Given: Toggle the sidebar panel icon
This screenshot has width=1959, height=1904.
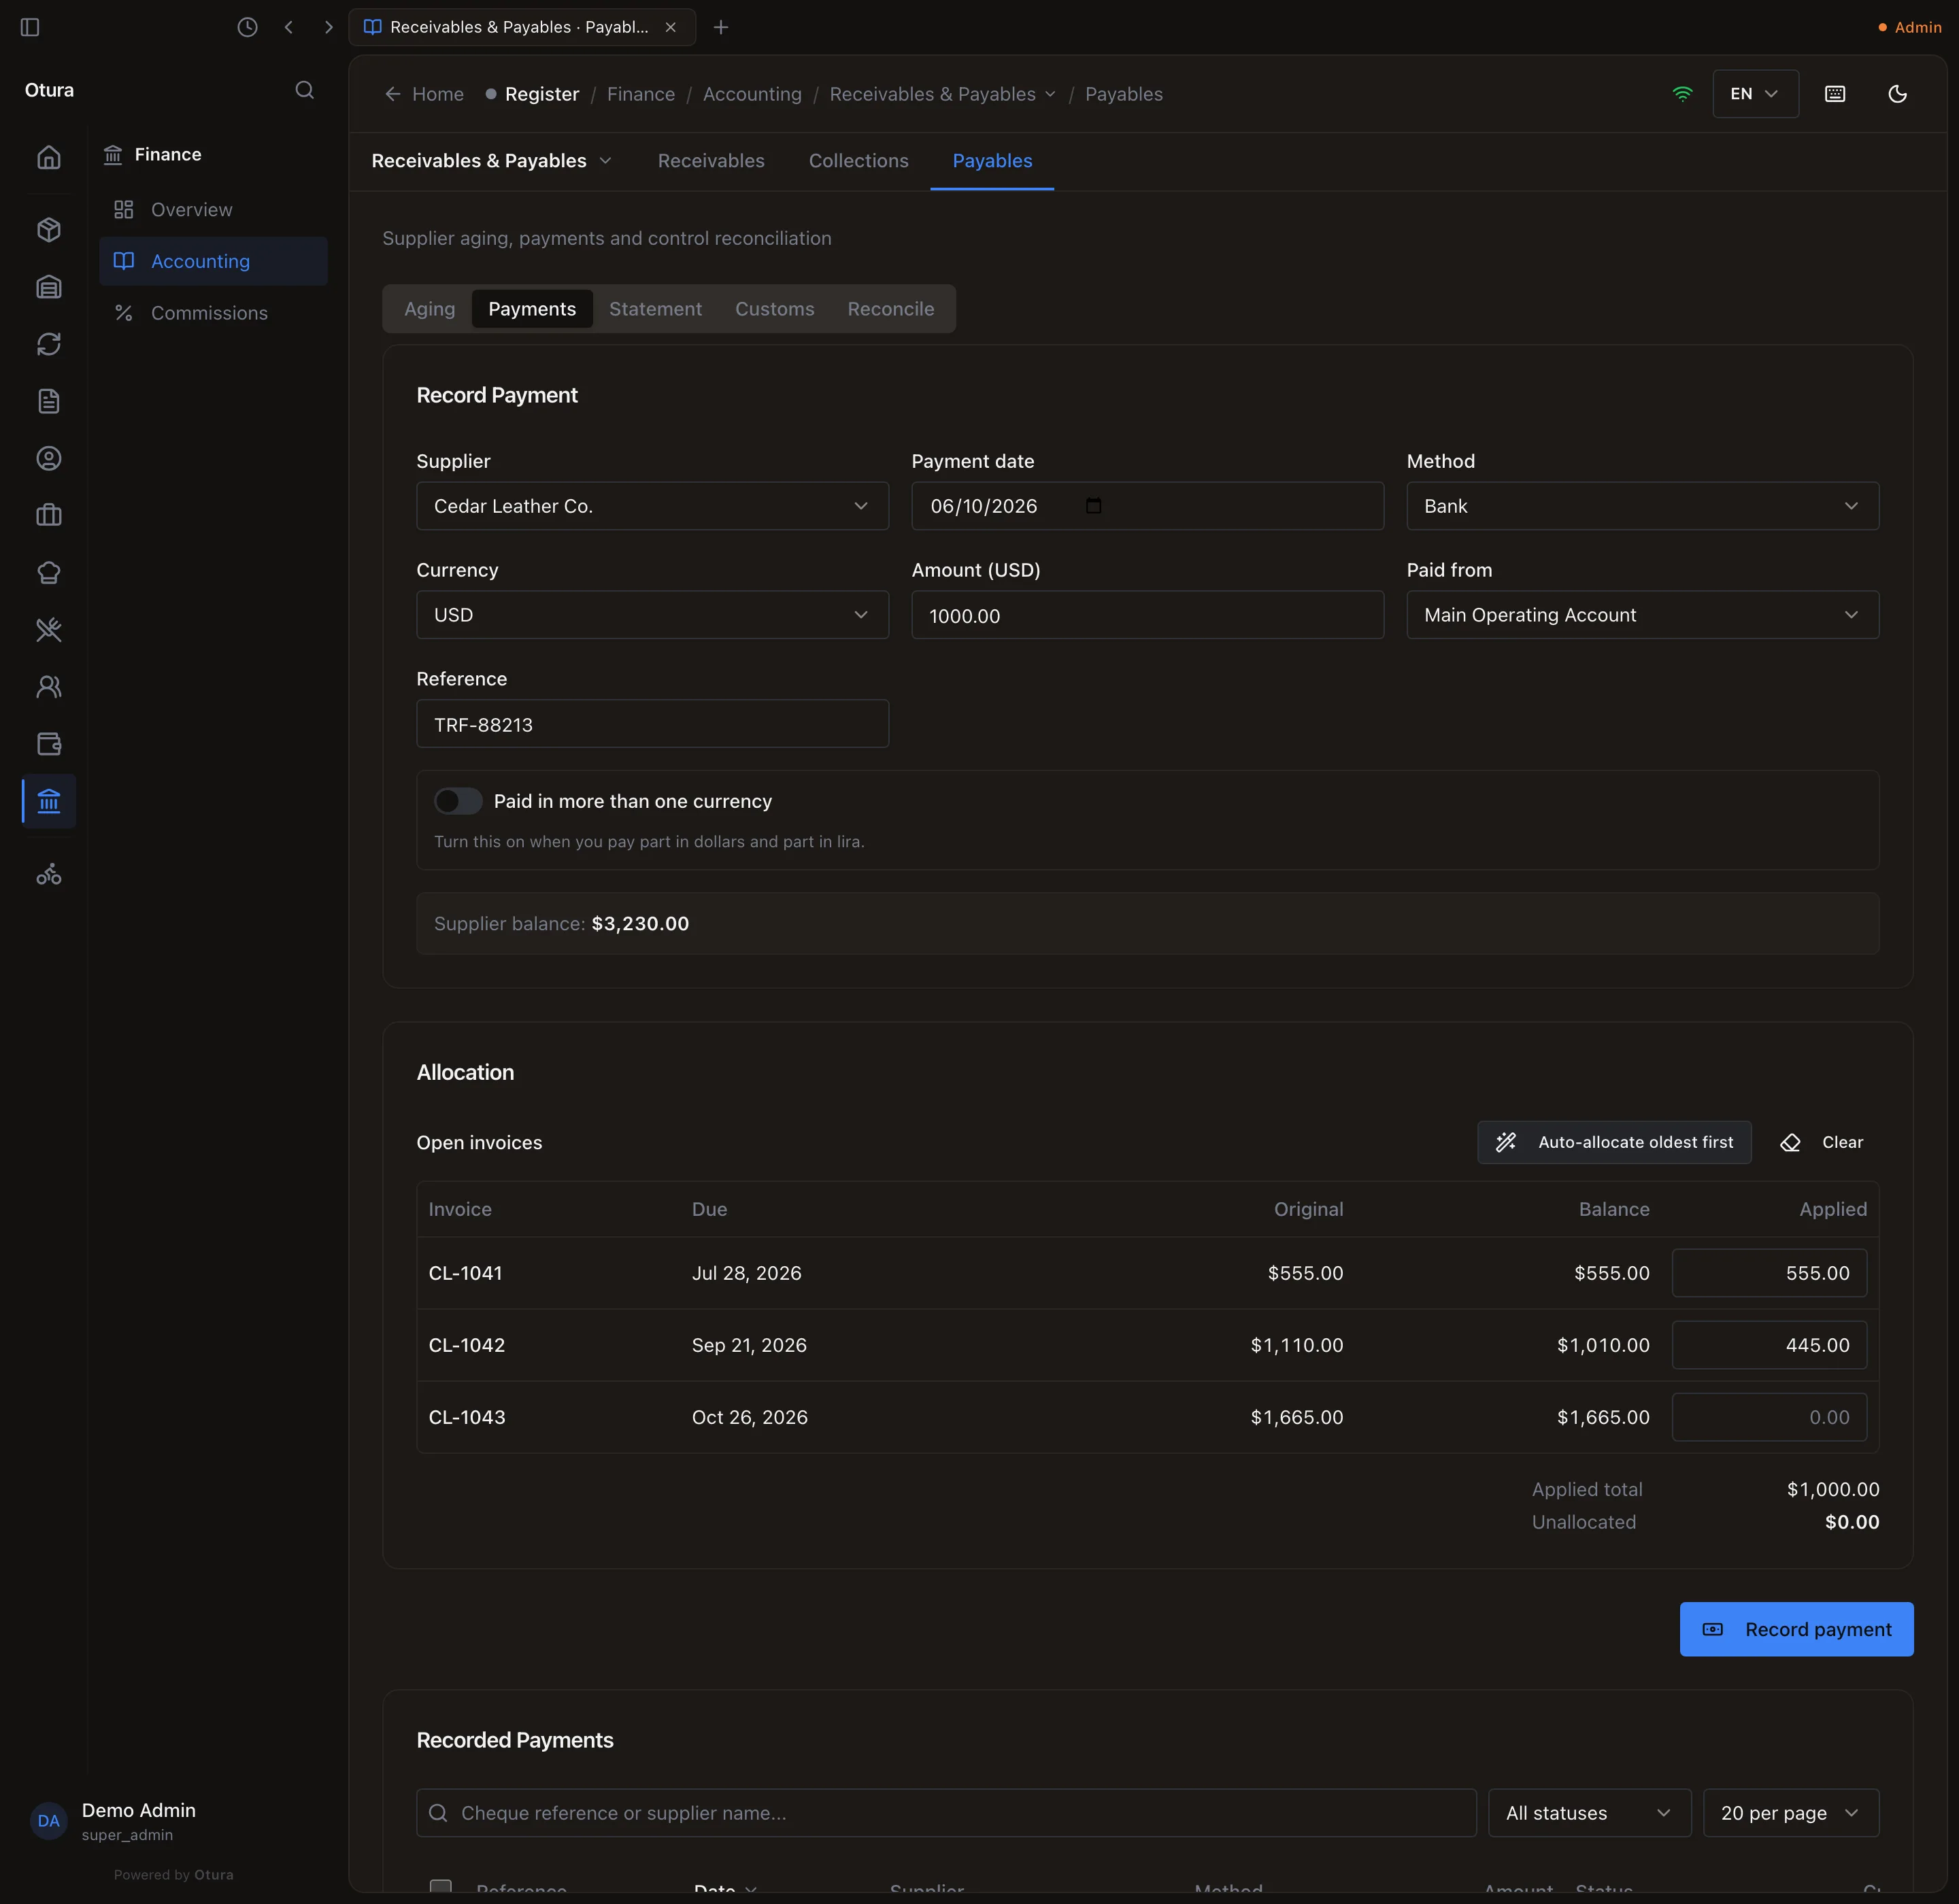Looking at the screenshot, I should pos(30,27).
